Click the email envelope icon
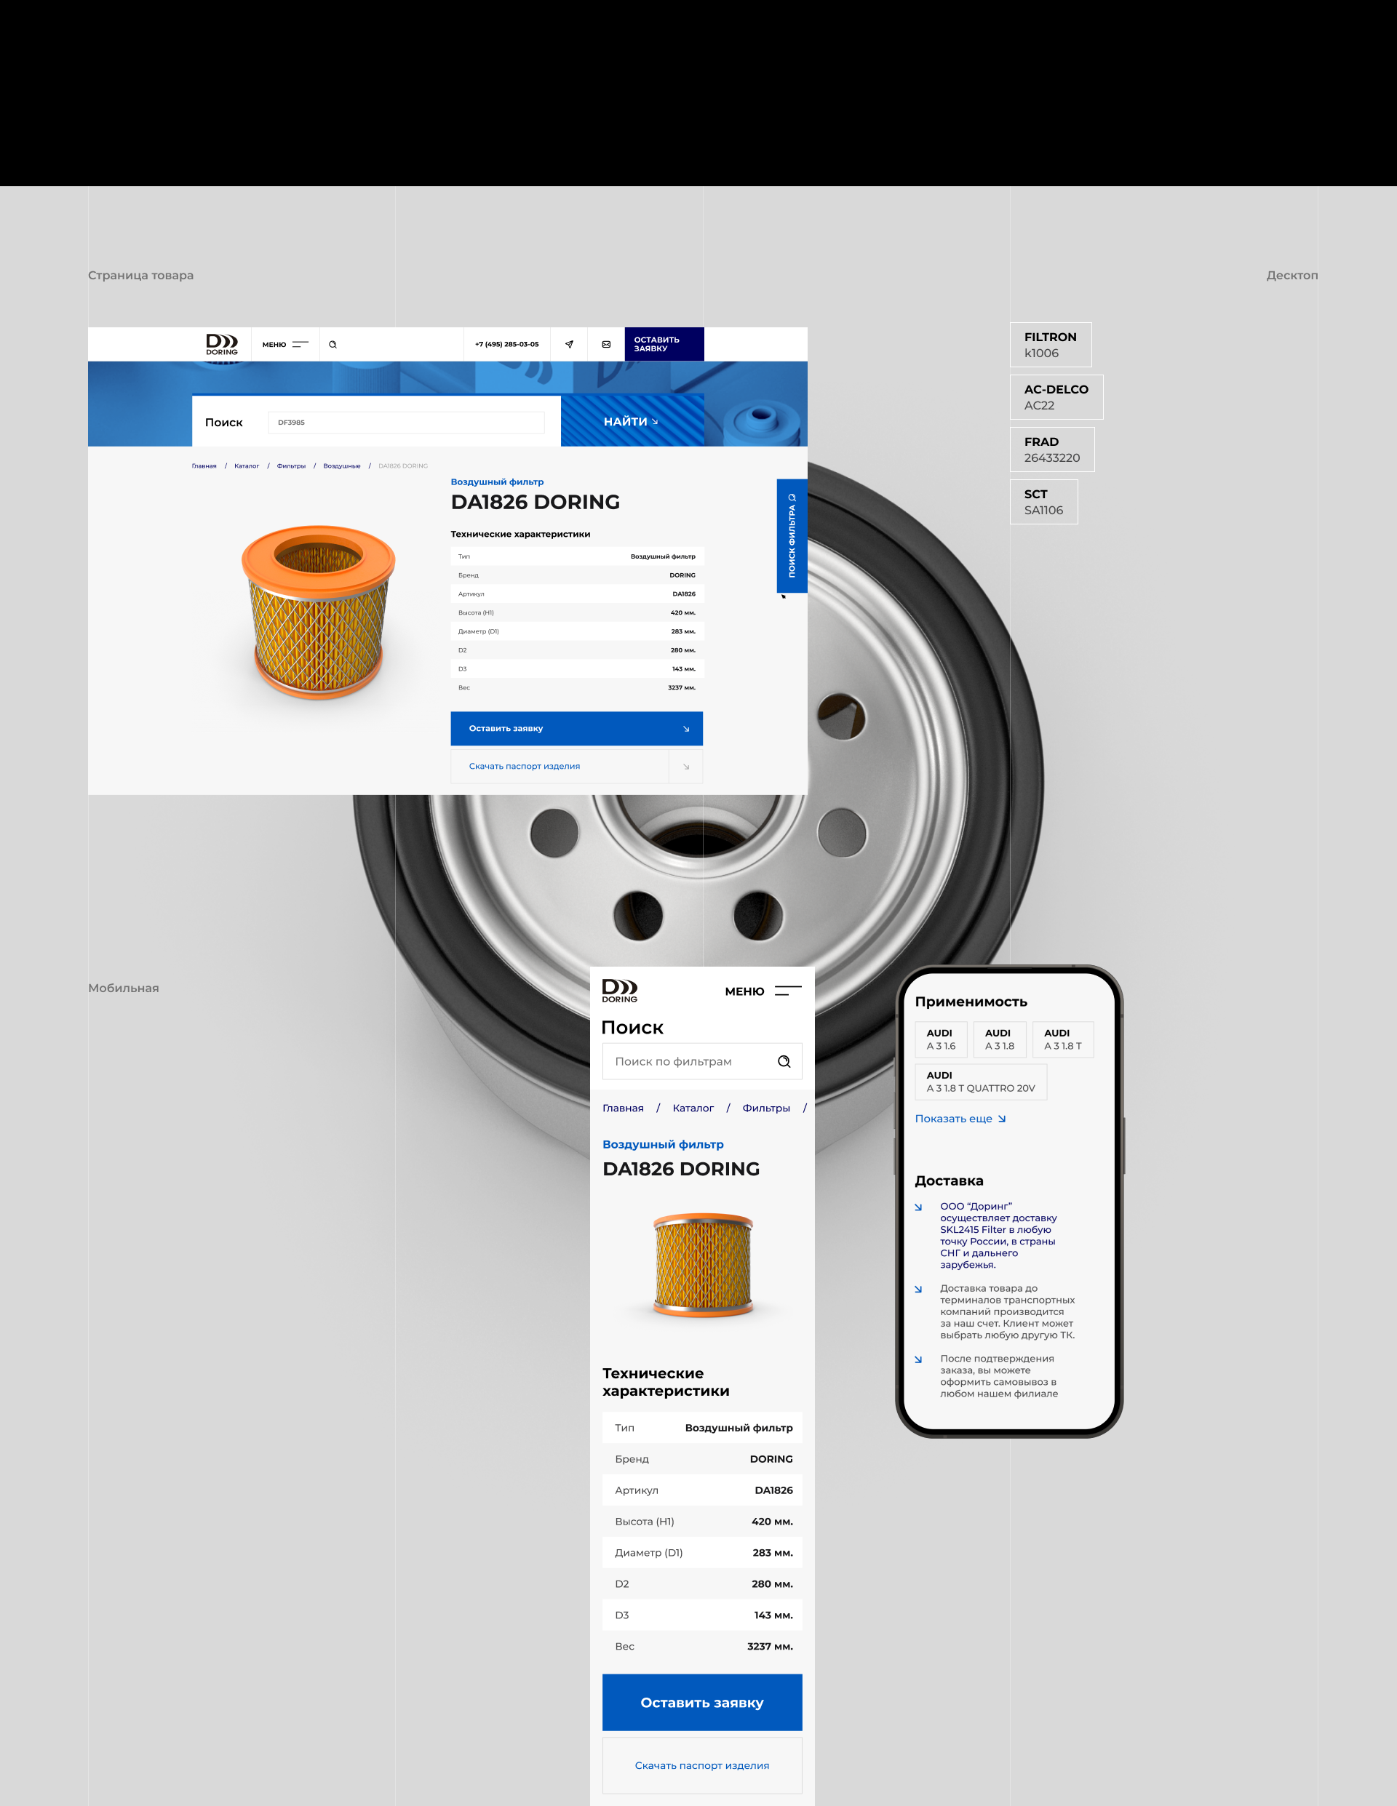 point(606,344)
